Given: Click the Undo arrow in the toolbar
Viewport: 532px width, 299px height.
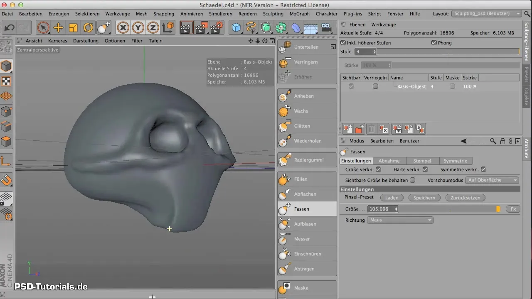Looking at the screenshot, I should click(x=8, y=28).
